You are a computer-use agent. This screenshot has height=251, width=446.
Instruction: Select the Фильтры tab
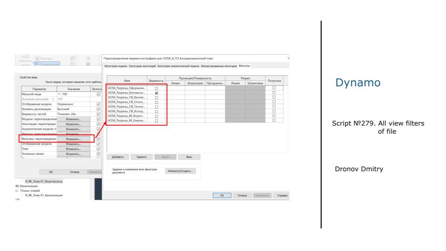(244, 66)
